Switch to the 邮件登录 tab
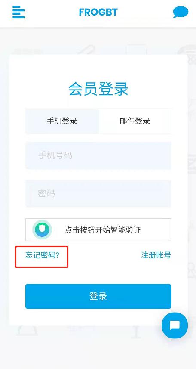The width and height of the screenshot is (196, 369). 135,121
